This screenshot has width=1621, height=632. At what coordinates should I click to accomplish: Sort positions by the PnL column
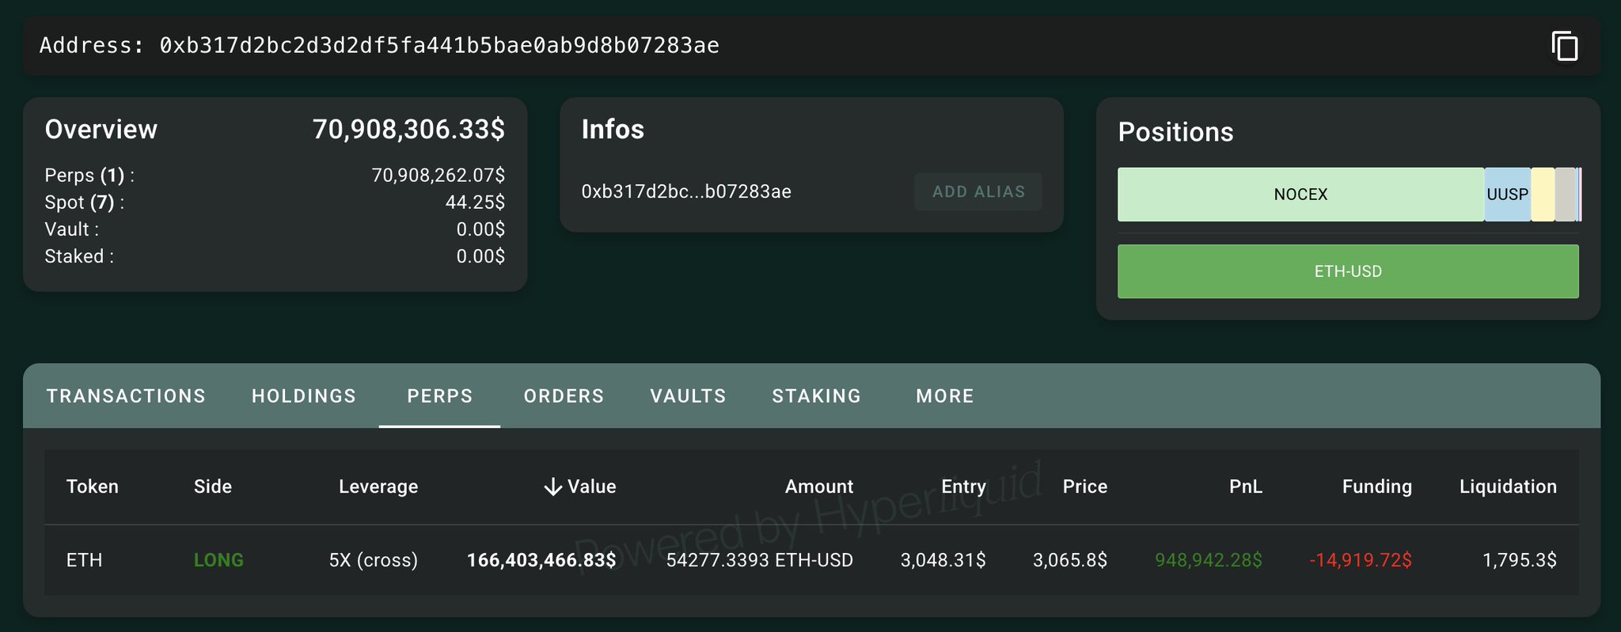point(1245,486)
